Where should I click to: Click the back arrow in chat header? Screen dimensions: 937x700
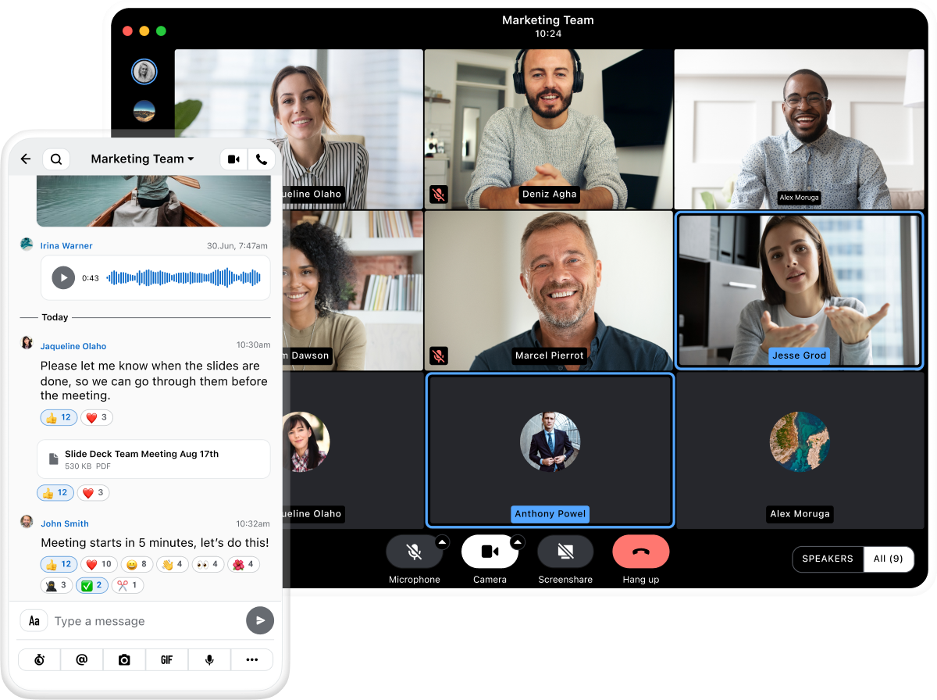26,159
